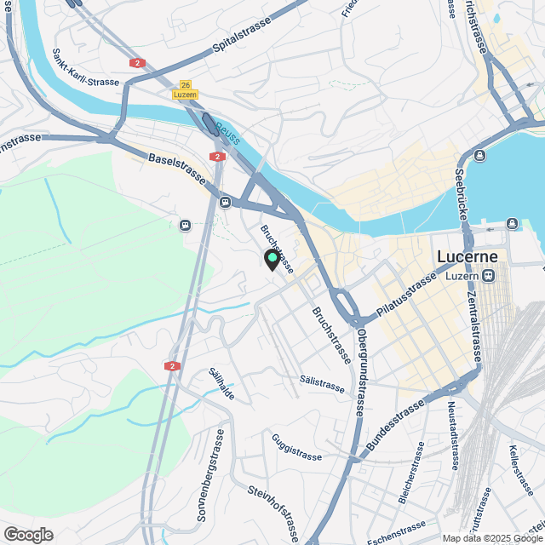Select the ferry terminal icon near the lakeside pier

[x=512, y=223]
